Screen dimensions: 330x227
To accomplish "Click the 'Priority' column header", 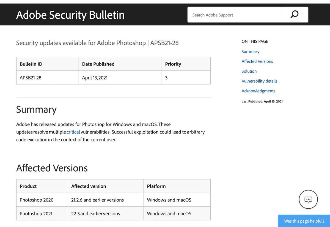I will (186, 64).
